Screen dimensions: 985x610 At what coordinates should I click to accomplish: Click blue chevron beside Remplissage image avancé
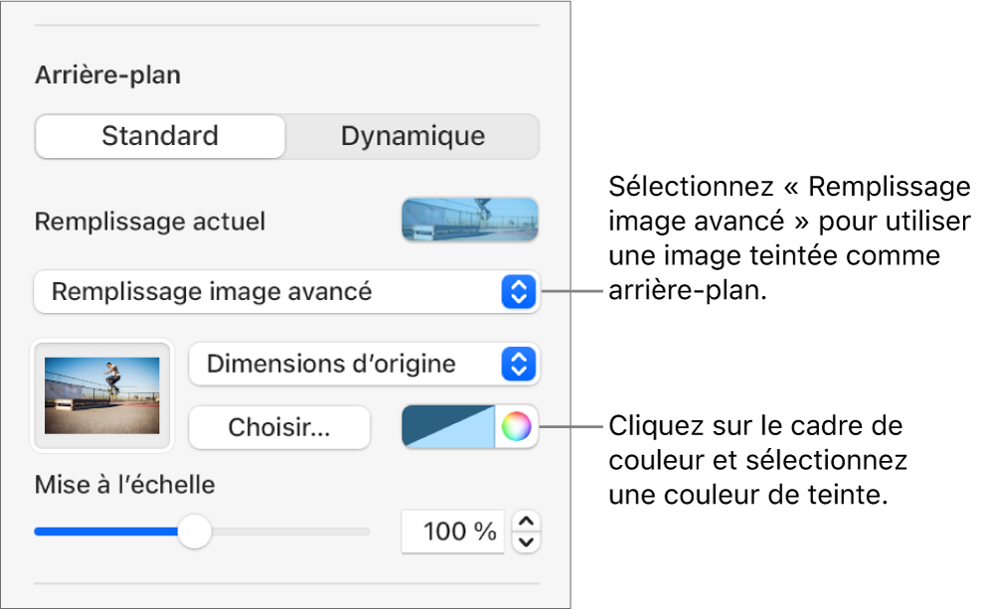pyautogui.click(x=518, y=292)
